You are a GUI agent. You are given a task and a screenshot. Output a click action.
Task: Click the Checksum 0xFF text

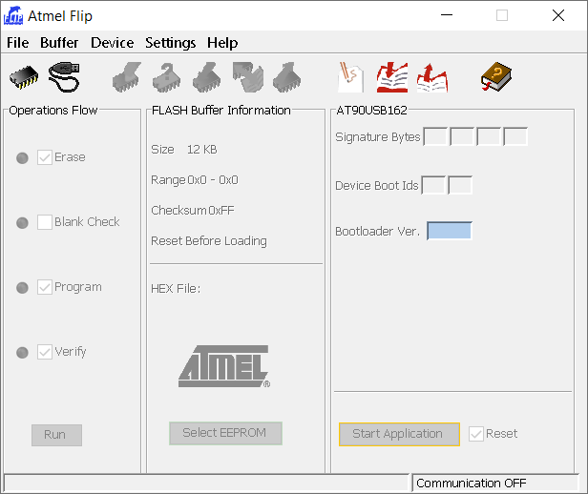click(193, 211)
